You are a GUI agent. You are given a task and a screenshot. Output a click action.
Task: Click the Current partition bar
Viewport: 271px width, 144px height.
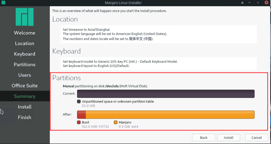click(x=166, y=94)
